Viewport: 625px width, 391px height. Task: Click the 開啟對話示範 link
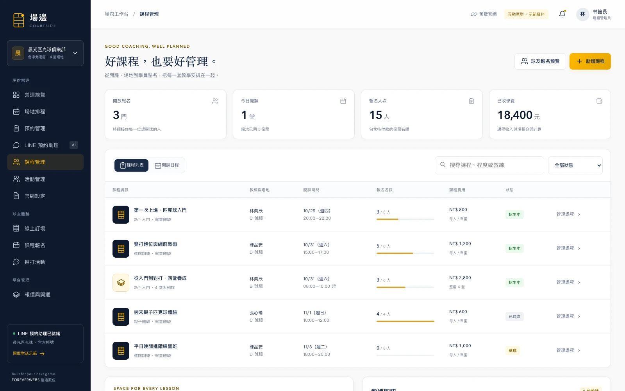pos(29,353)
